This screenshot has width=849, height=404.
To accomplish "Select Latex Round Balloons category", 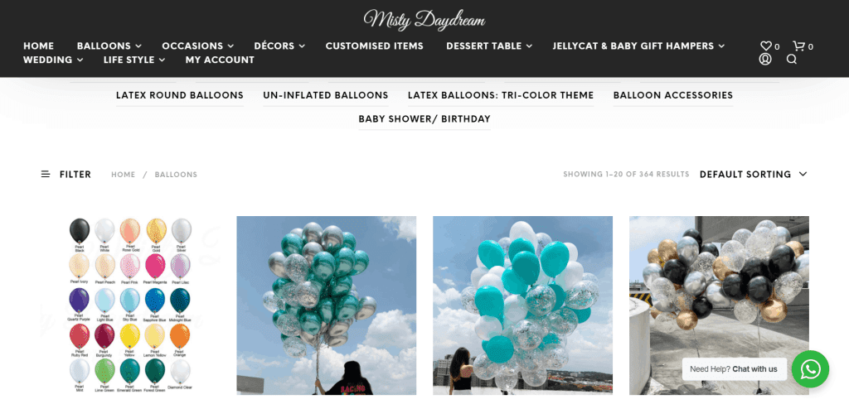I will [180, 95].
